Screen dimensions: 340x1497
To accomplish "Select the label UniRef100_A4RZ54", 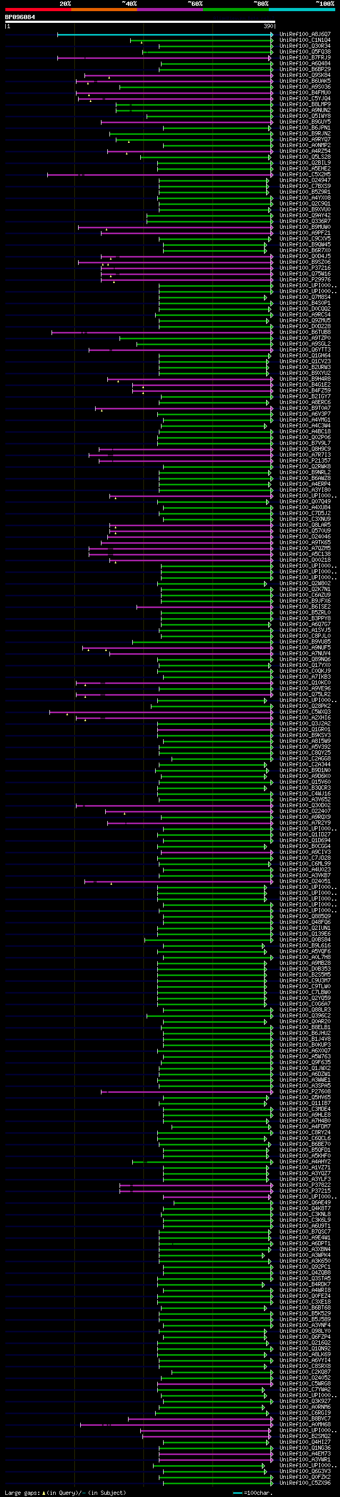I will click(305, 151).
